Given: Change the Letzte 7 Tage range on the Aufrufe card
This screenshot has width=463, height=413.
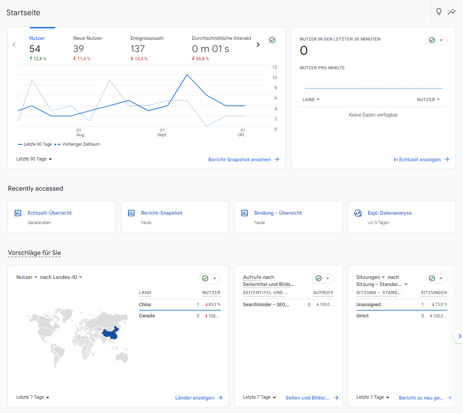Looking at the screenshot, I should pos(259,397).
